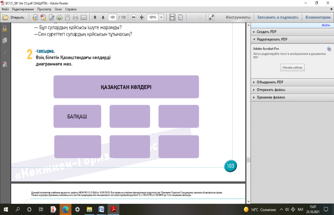Zoom out using the minus button
The height and width of the screenshot is (215, 334).
pos(133,17)
